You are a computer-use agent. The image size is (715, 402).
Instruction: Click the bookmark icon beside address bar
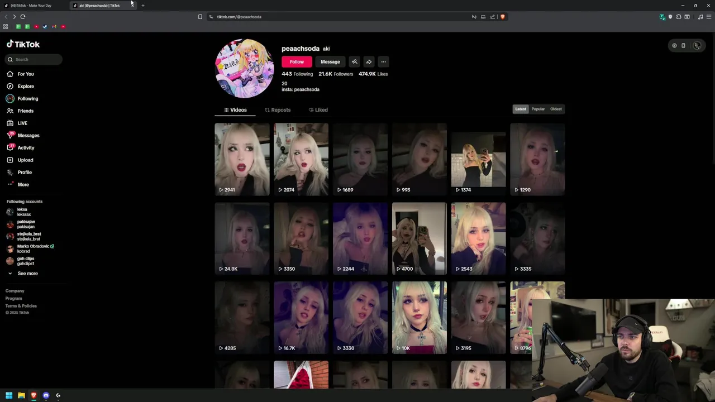tap(200, 17)
